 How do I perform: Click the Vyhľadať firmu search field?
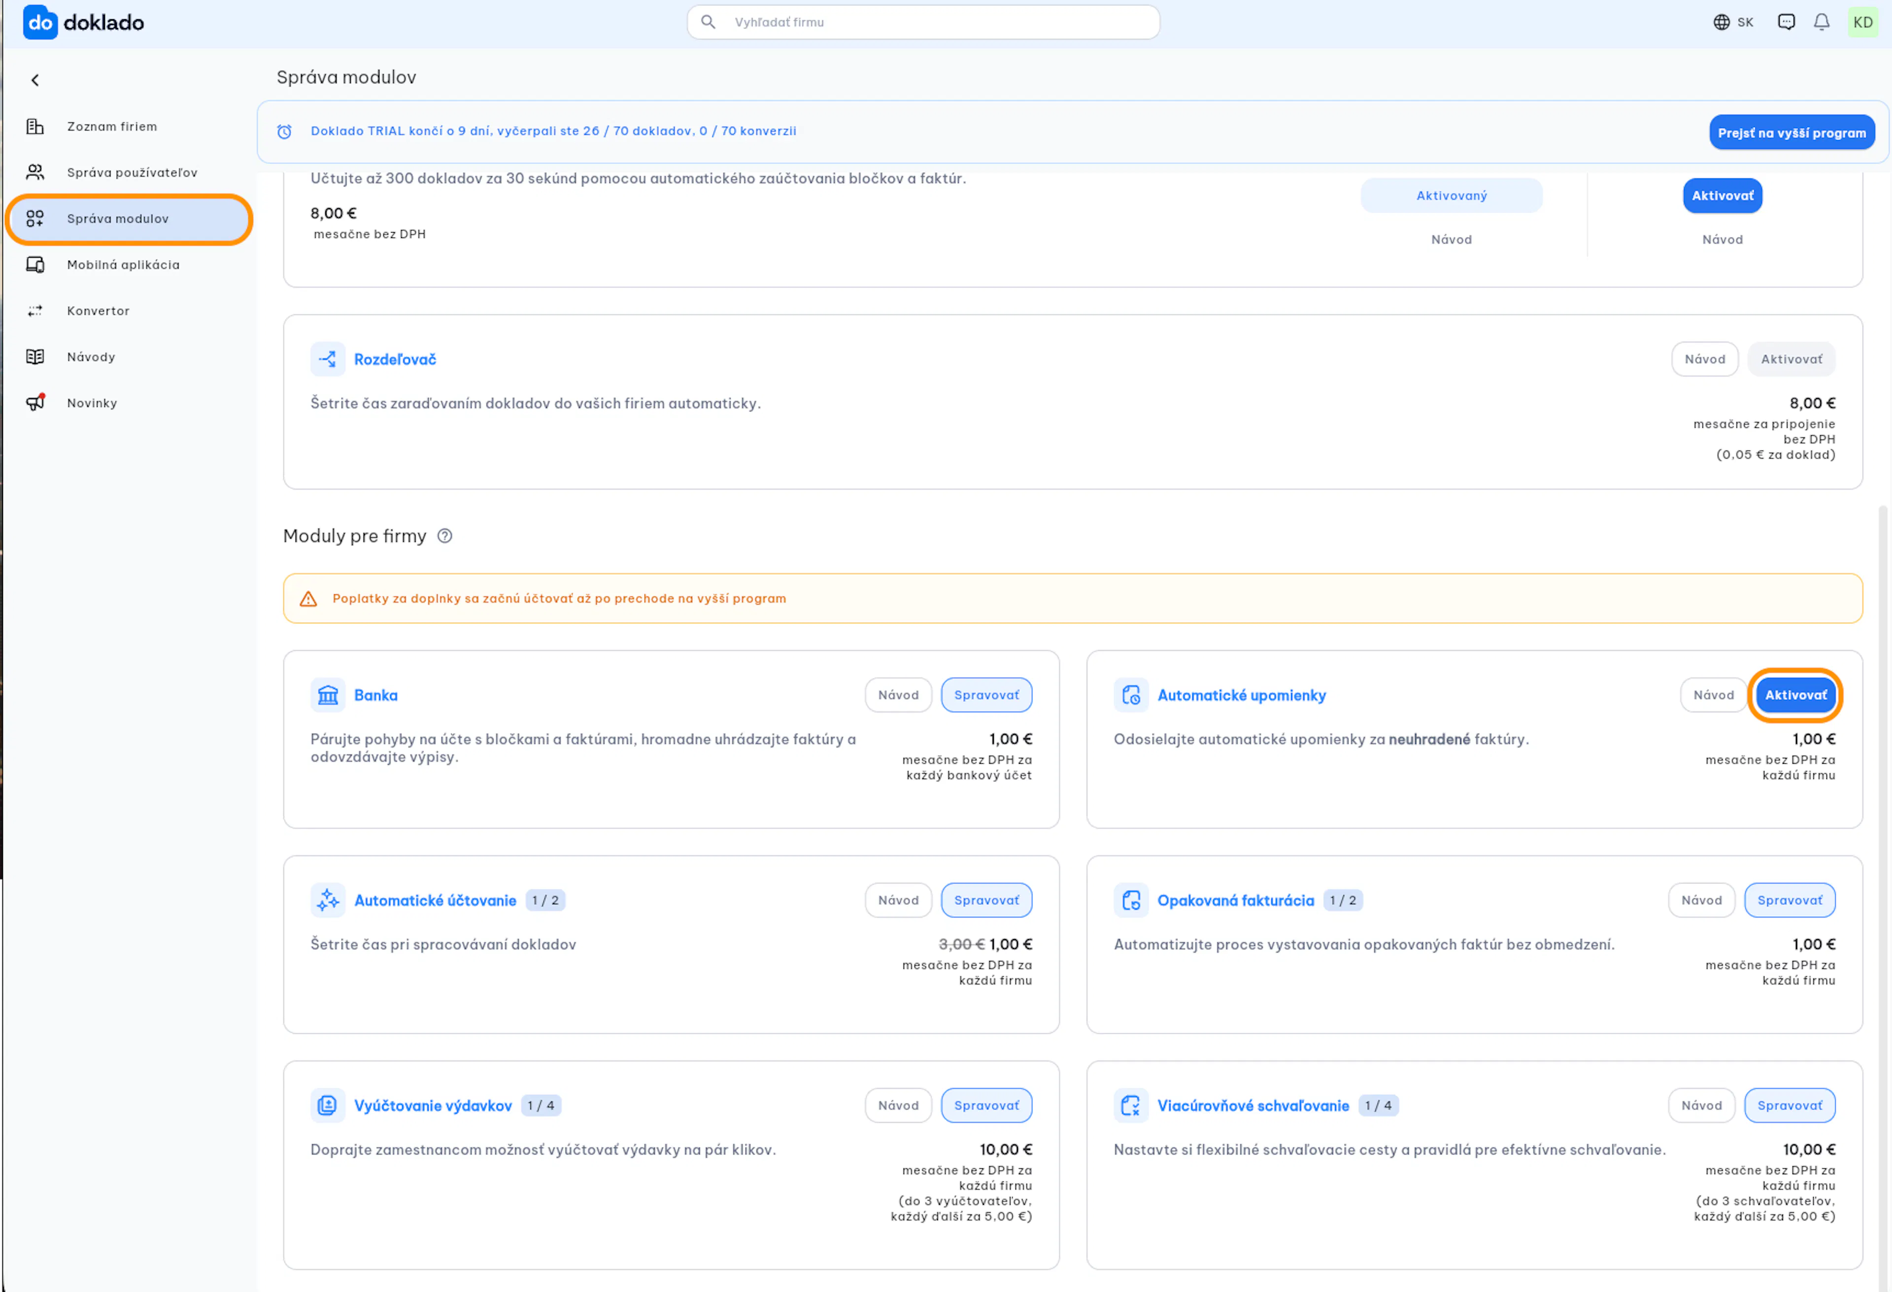pos(923,22)
